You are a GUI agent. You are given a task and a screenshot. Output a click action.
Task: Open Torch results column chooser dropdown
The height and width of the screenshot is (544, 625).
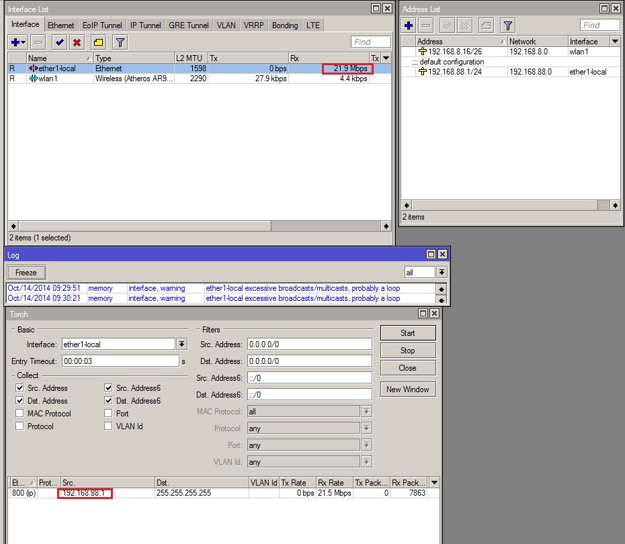434,482
